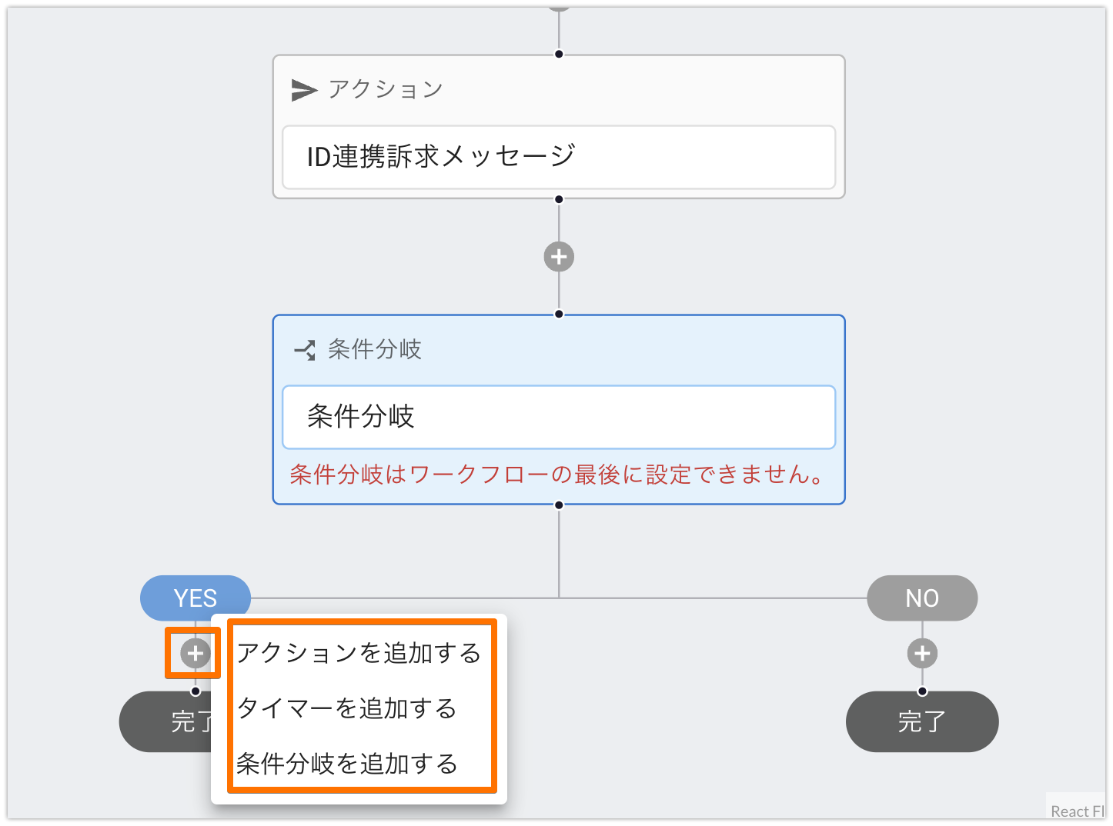Add step between action and branch
Image resolution: width=1113 pixels, height=826 pixels.
(559, 257)
